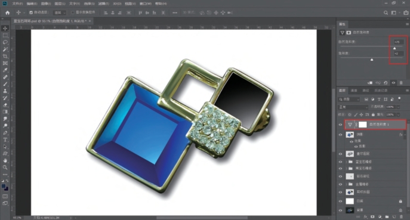Screen dimensions: 410x220
Task: Expand the sapphire layer group folder
Action: tap(347, 162)
